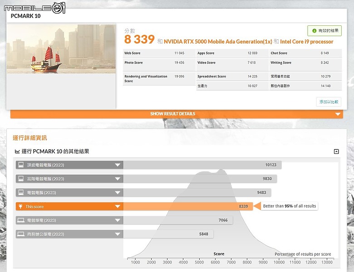
Task: Click the 9830 score bar
Action: pos(200,179)
